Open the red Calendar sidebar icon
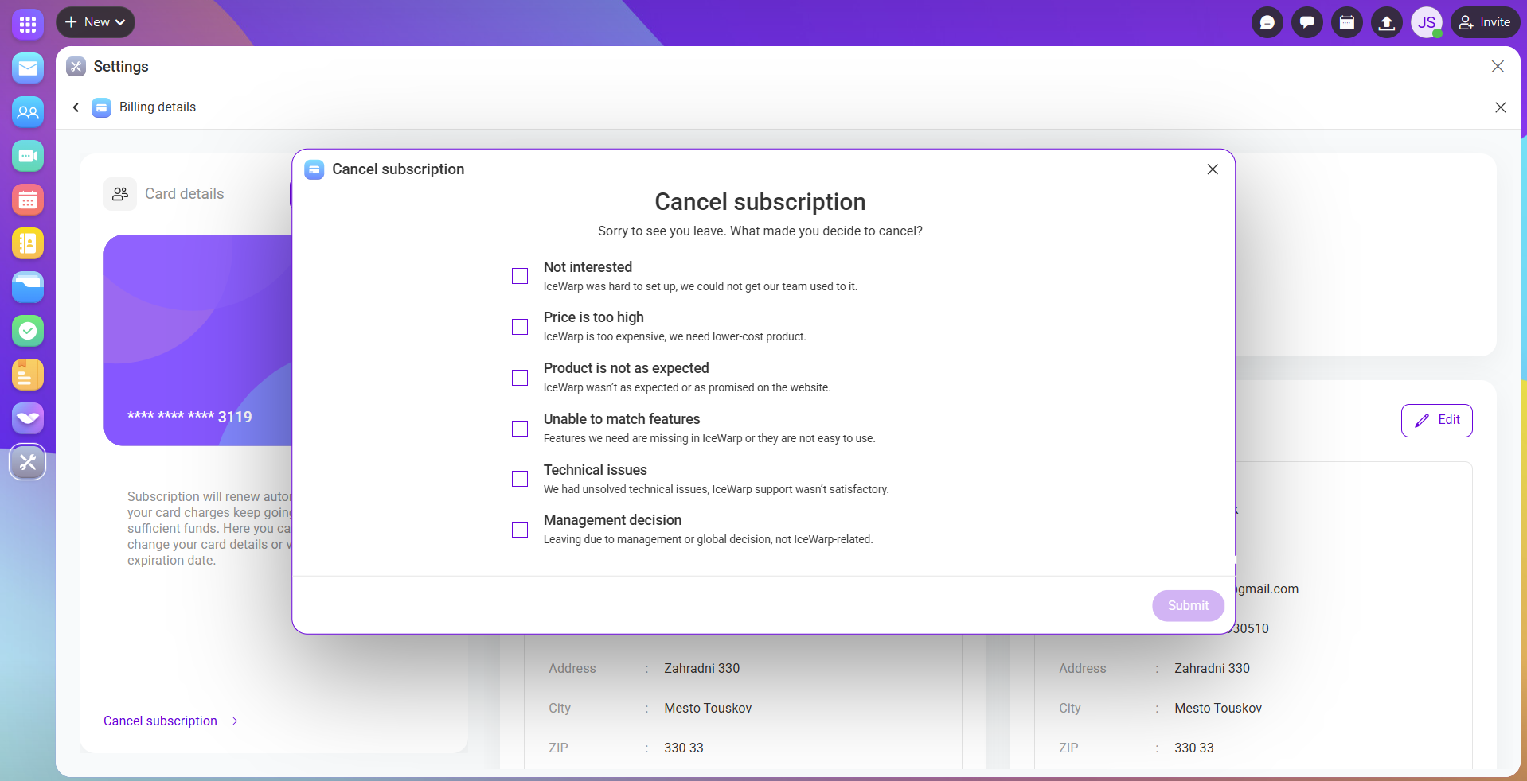This screenshot has width=1527, height=781. pyautogui.click(x=28, y=200)
